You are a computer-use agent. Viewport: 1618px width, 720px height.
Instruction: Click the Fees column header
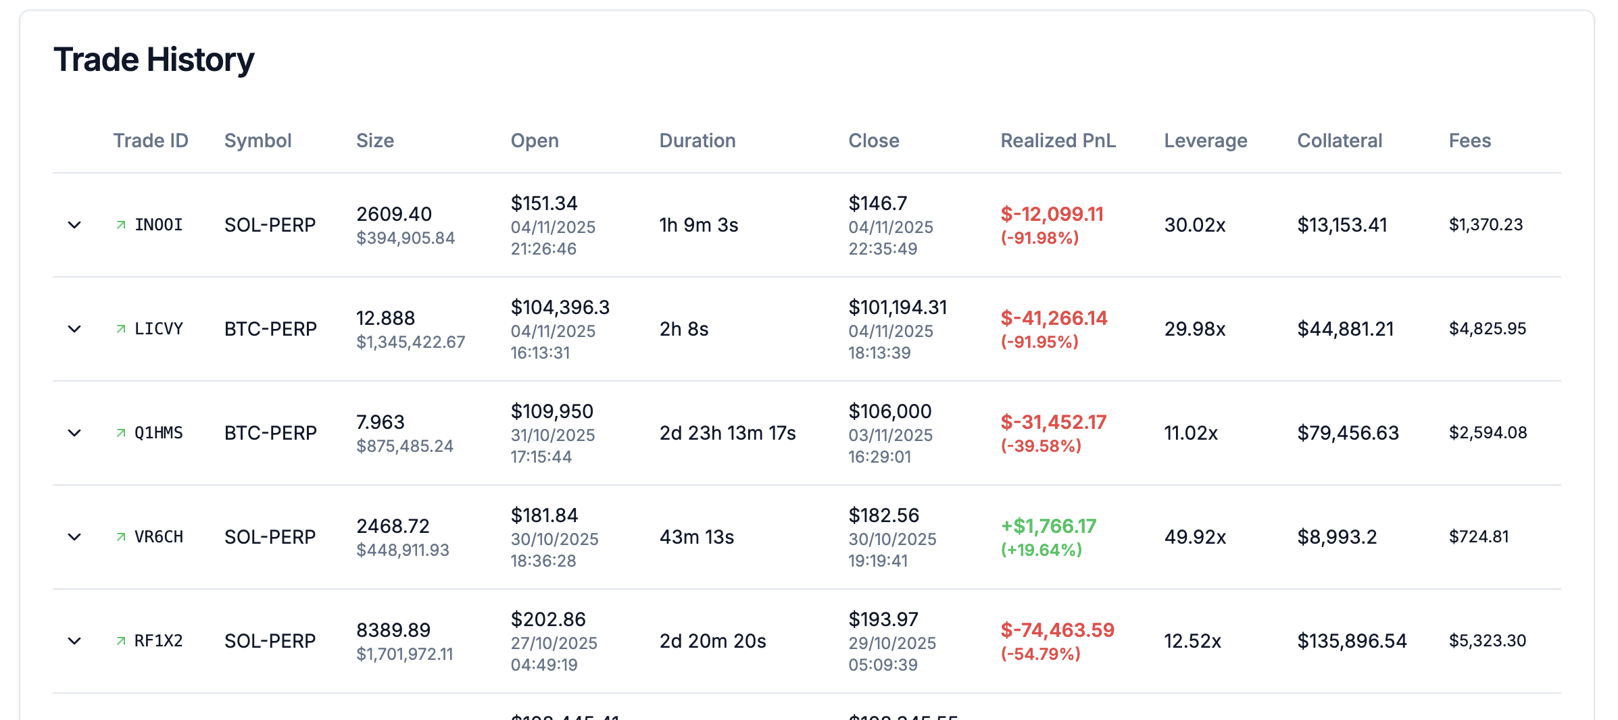click(x=1470, y=140)
